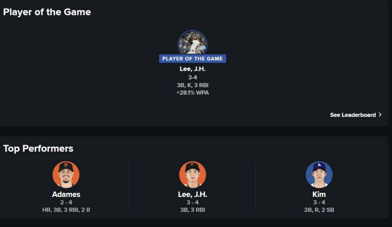
Task: Click the 3B, K, 3 RBI stat line
Action: pos(192,85)
